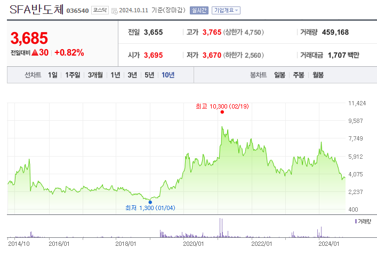Click the 2014/10 x-axis label
The height and width of the screenshot is (256, 377).
point(19,244)
